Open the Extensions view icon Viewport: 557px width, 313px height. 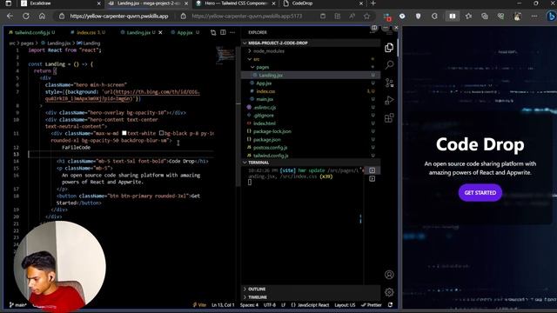click(389, 118)
